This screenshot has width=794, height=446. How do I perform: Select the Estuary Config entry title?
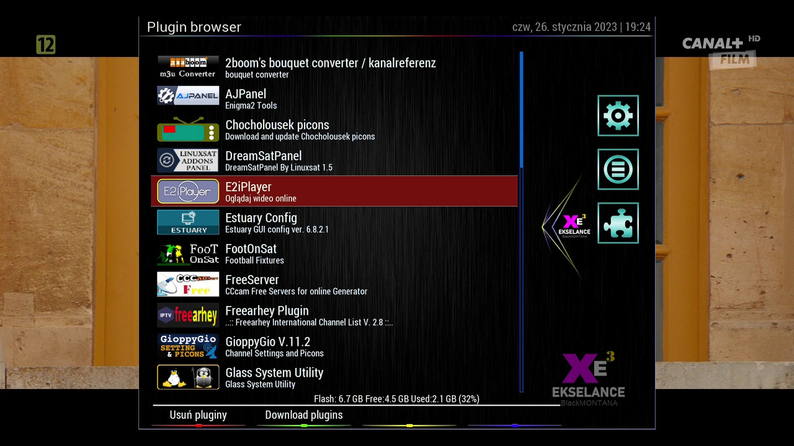point(261,217)
